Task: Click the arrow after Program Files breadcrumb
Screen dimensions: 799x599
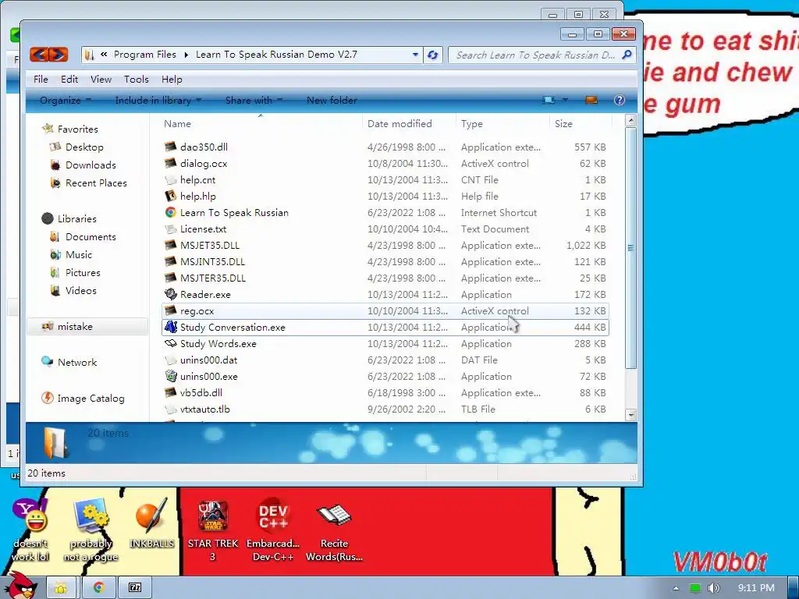Action: 186,55
